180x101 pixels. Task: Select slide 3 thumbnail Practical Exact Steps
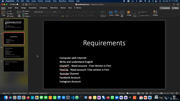pyautogui.click(x=14, y=52)
